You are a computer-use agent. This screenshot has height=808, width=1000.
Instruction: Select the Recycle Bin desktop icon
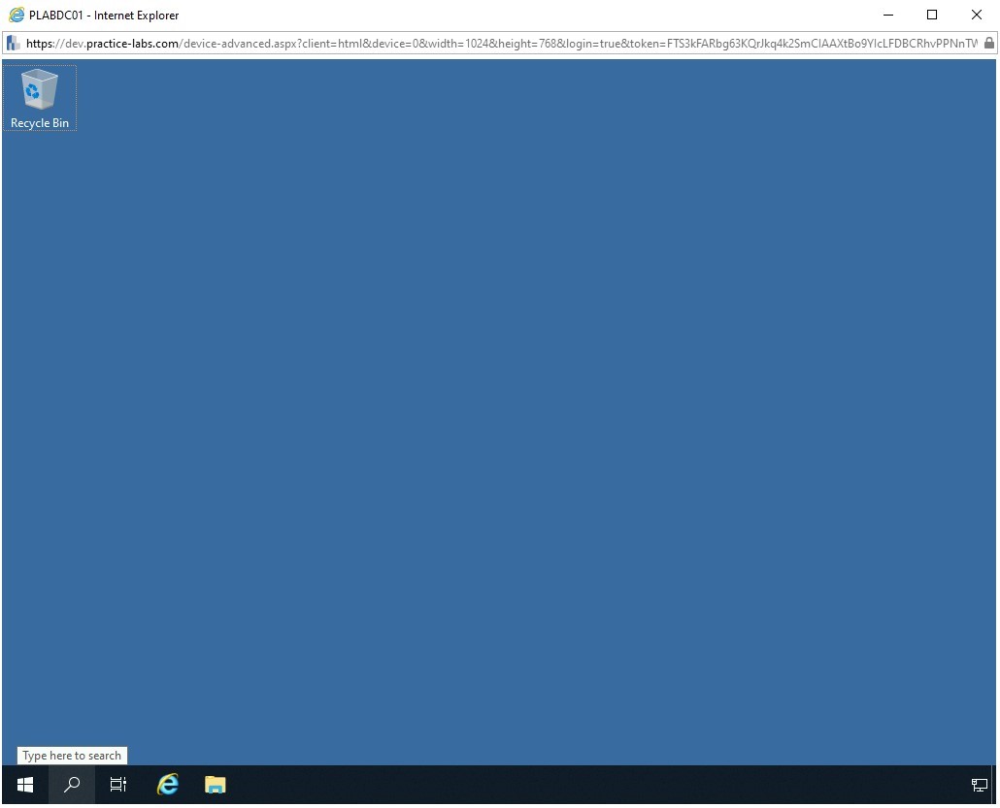pyautogui.click(x=40, y=89)
